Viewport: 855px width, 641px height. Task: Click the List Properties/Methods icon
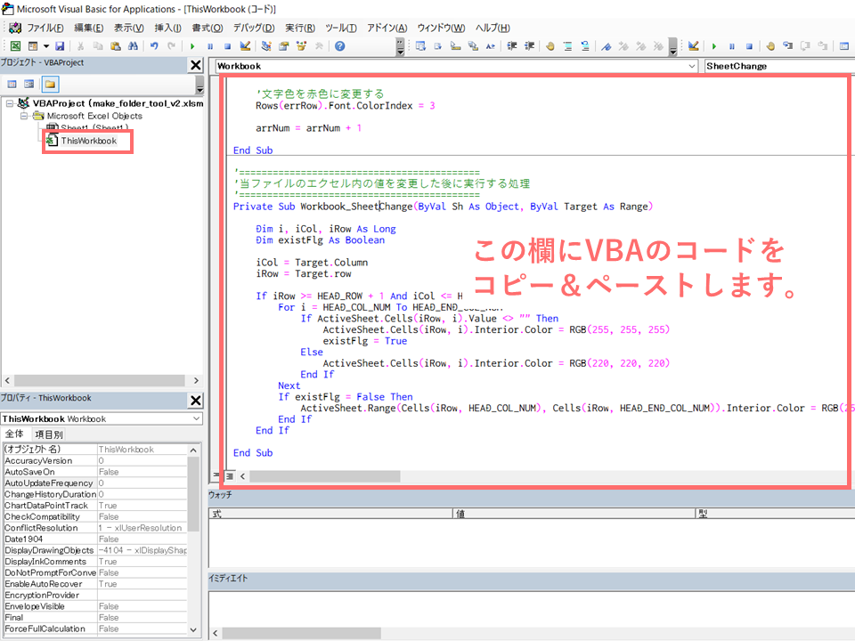point(420,46)
